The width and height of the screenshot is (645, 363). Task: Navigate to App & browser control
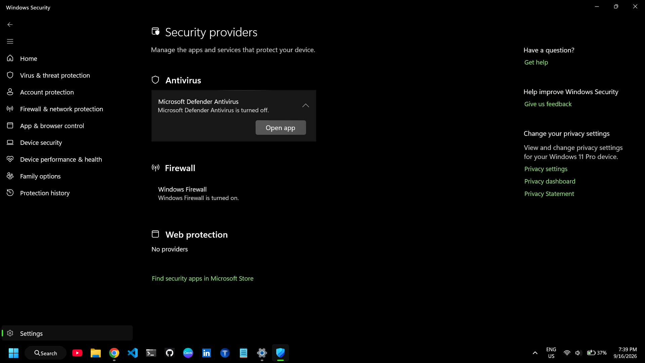[67, 126]
